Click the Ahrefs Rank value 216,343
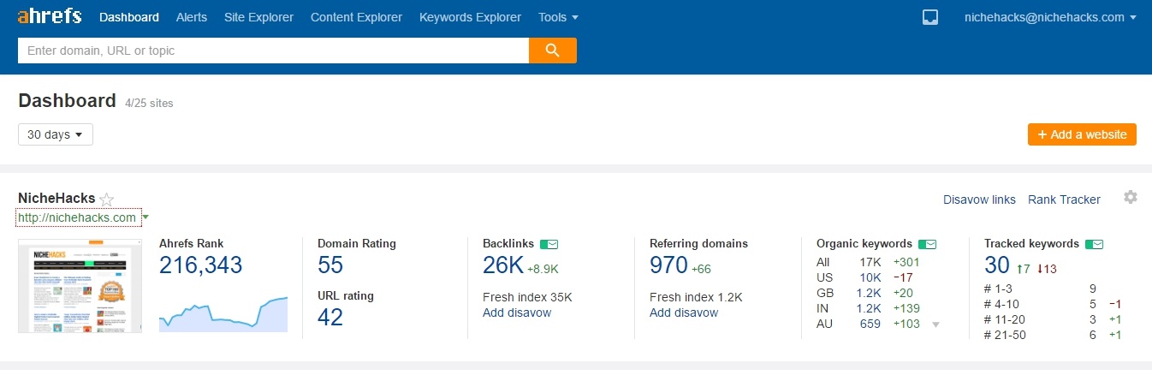 coord(201,265)
